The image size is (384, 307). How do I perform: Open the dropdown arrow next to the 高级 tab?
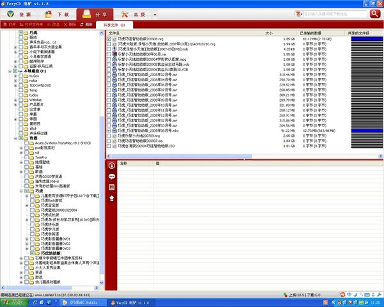[155, 15]
